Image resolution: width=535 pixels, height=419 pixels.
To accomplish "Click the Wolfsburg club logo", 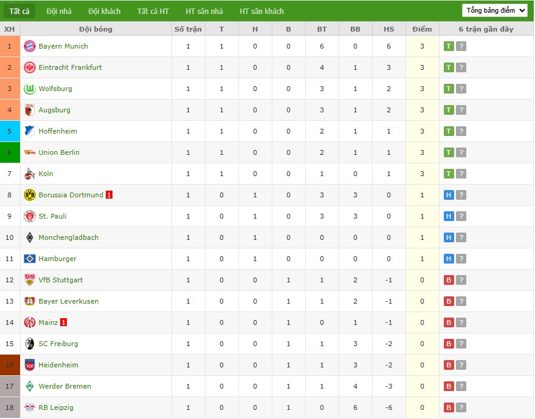I will point(30,89).
